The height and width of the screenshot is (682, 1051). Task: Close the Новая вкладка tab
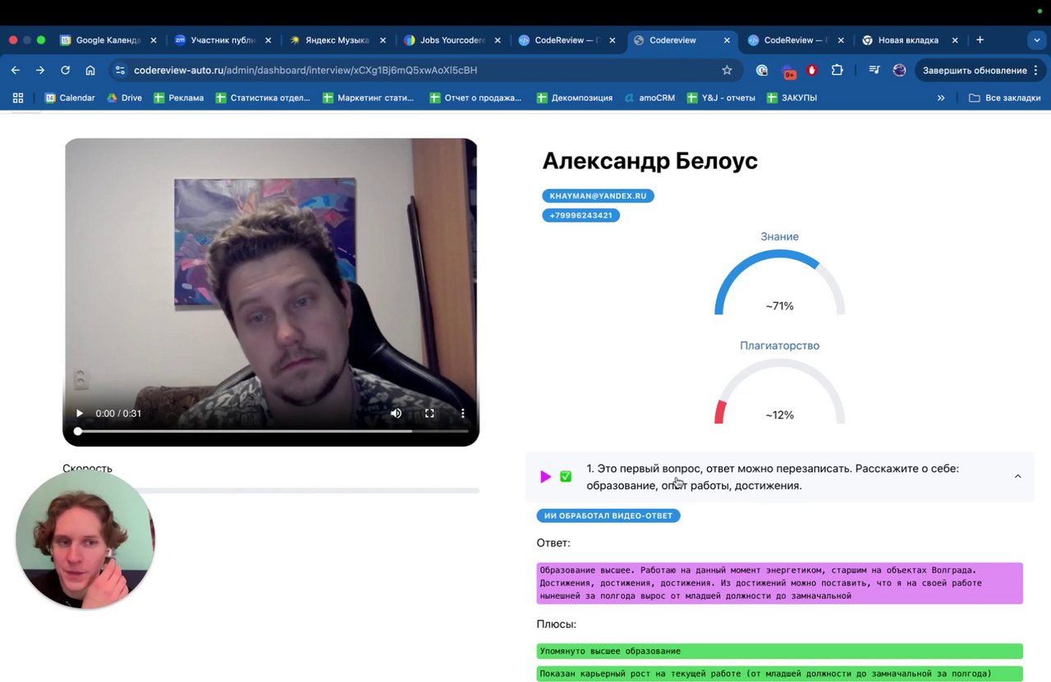coord(956,40)
